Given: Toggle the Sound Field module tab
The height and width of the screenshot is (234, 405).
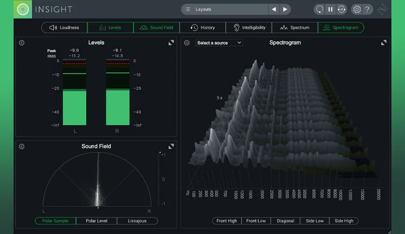Looking at the screenshot, I should pyautogui.click(x=156, y=28).
